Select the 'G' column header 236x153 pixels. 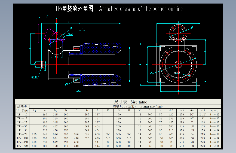(x=119, y=111)
